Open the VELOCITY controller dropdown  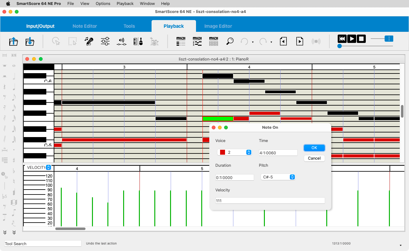click(x=38, y=167)
